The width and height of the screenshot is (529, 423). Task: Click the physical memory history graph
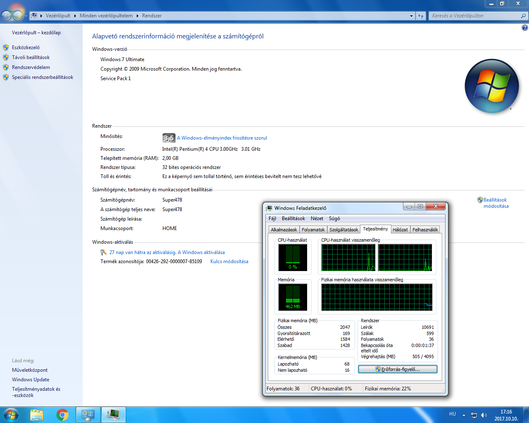tap(376, 297)
